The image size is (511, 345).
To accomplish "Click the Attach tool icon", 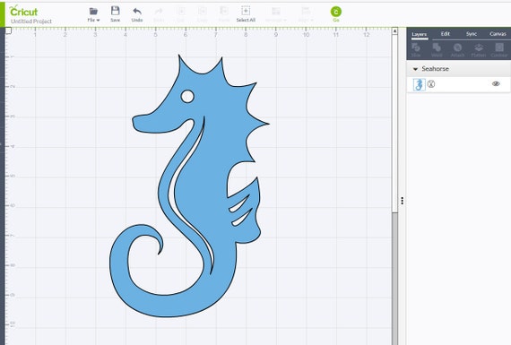I will point(457,47).
